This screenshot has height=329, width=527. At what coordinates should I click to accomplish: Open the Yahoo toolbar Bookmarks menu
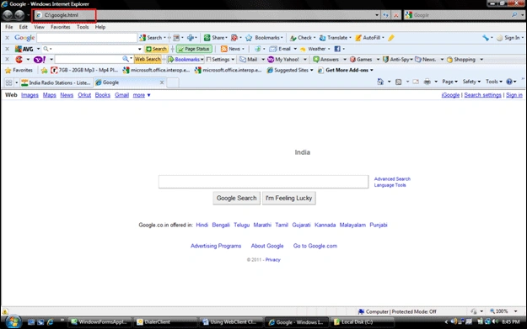(186, 60)
